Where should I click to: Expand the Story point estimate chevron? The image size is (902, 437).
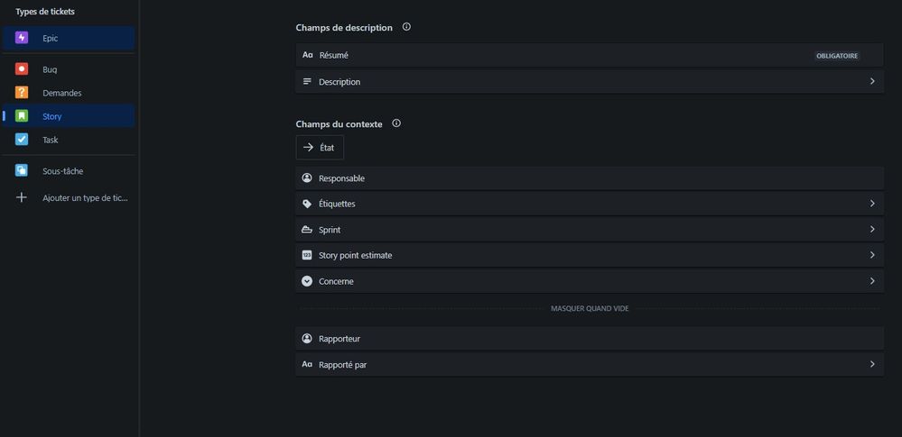point(873,255)
